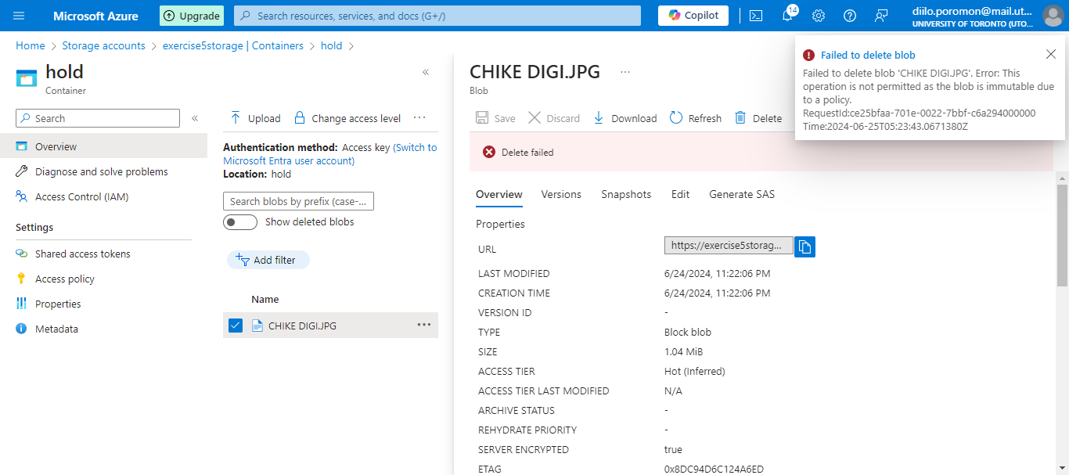This screenshot has height=475, width=1069.
Task: Open Cloud Shell from the top bar
Action: (x=756, y=16)
